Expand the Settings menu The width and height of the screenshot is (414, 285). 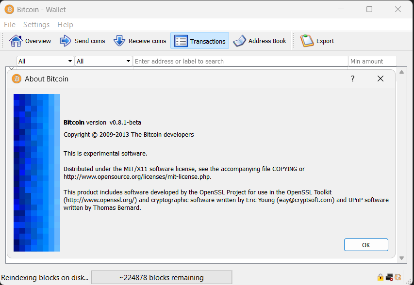click(36, 24)
